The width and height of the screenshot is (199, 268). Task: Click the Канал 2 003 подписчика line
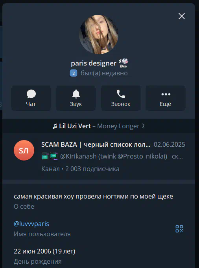pos(80,169)
